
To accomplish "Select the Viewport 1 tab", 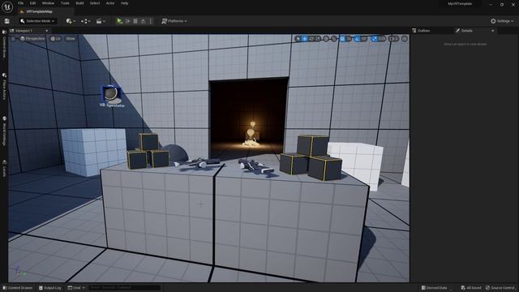I will pyautogui.click(x=24, y=31).
